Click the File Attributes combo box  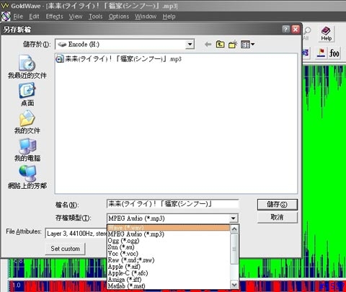(76, 234)
